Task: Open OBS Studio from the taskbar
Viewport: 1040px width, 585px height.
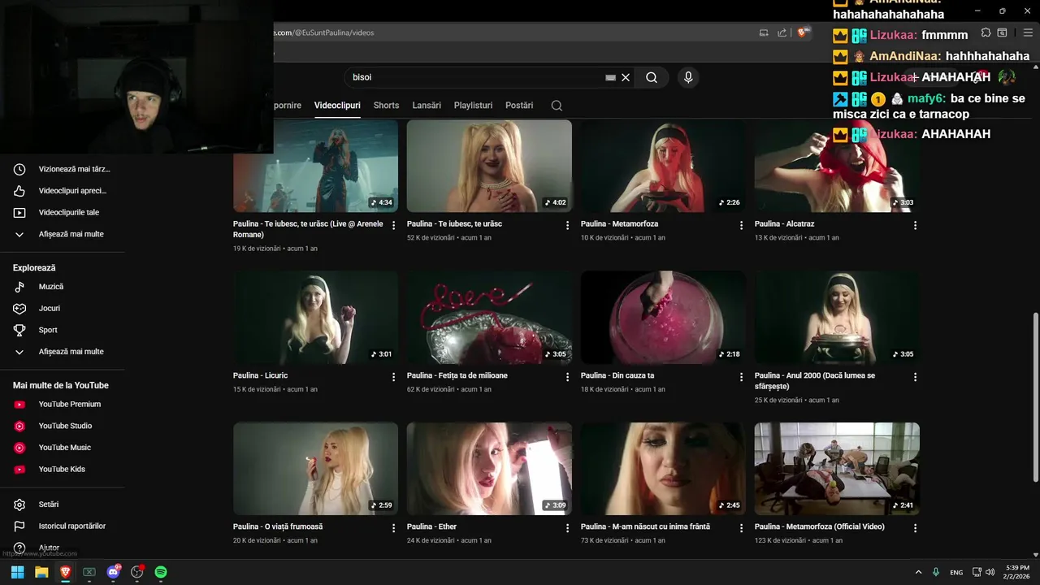Action: (x=137, y=572)
